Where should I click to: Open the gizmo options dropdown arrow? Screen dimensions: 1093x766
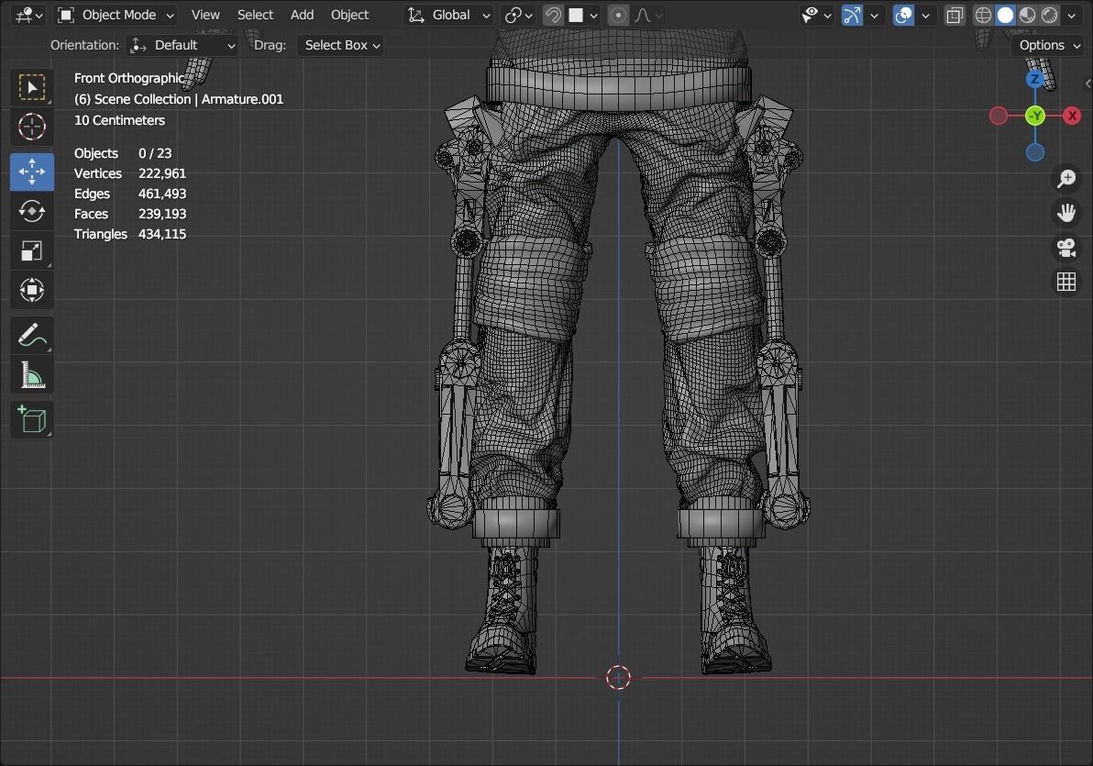[874, 15]
